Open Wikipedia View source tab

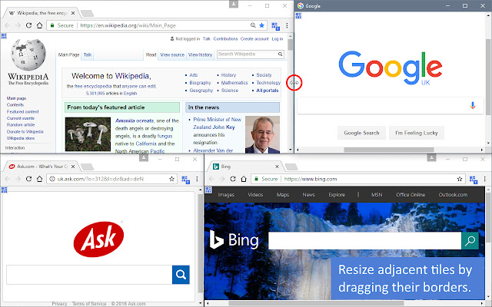(x=172, y=54)
